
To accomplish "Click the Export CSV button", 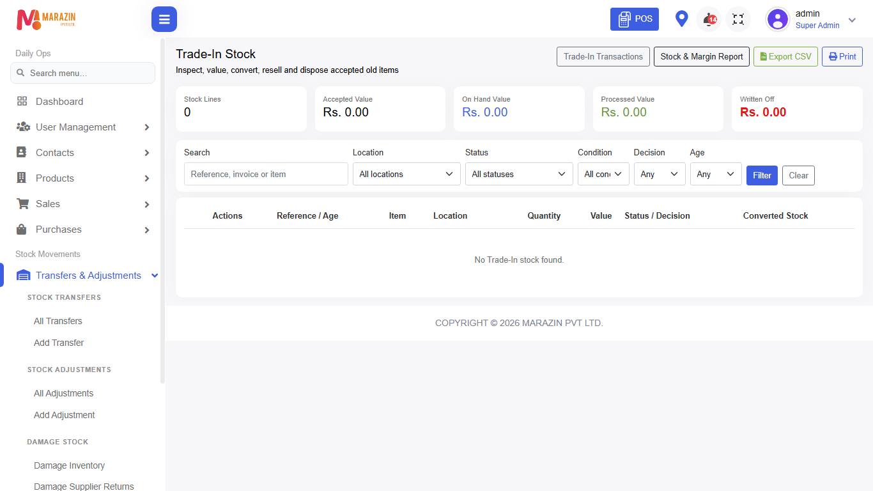I will click(x=785, y=56).
